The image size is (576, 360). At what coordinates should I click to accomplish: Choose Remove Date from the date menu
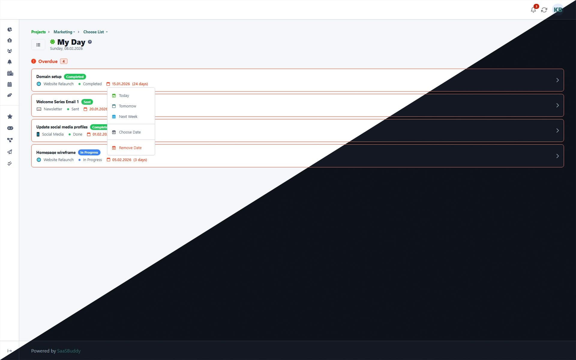(x=130, y=148)
